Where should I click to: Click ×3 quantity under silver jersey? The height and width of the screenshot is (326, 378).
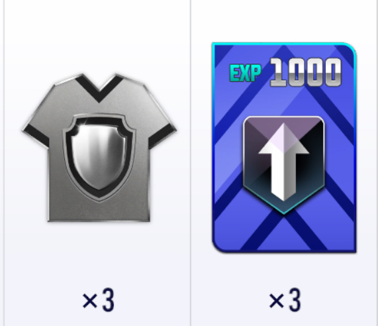click(98, 301)
